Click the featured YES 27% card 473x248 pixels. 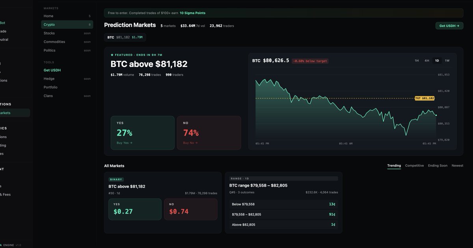pyautogui.click(x=143, y=133)
